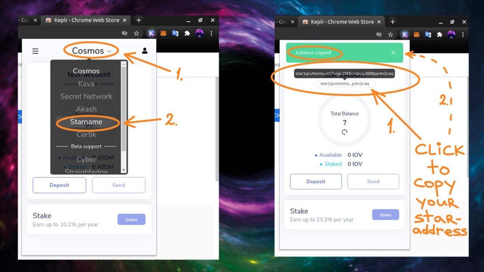Click Stake button beside 23.3% per year
Image resolution: width=484 pixels, height=272 pixels.
(385, 215)
